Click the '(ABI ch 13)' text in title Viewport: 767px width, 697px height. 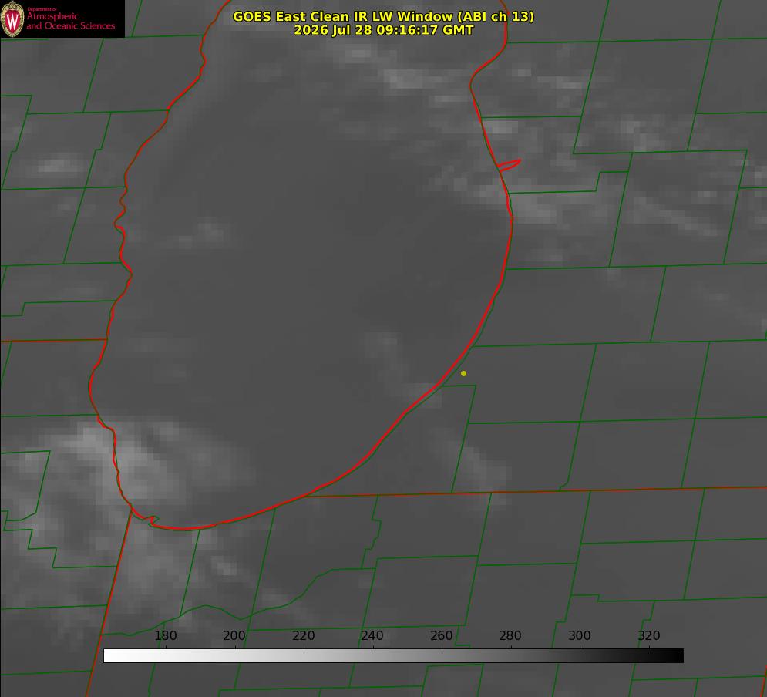tap(495, 17)
